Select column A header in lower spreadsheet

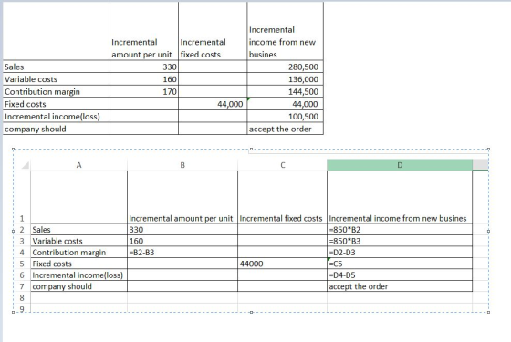click(x=78, y=165)
